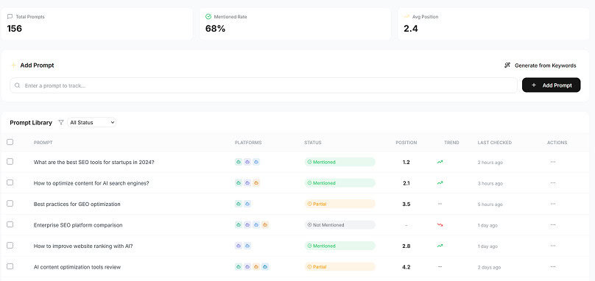Select the AI search engines prompt checkbox
Screen dimensions: 595x281
10,182
